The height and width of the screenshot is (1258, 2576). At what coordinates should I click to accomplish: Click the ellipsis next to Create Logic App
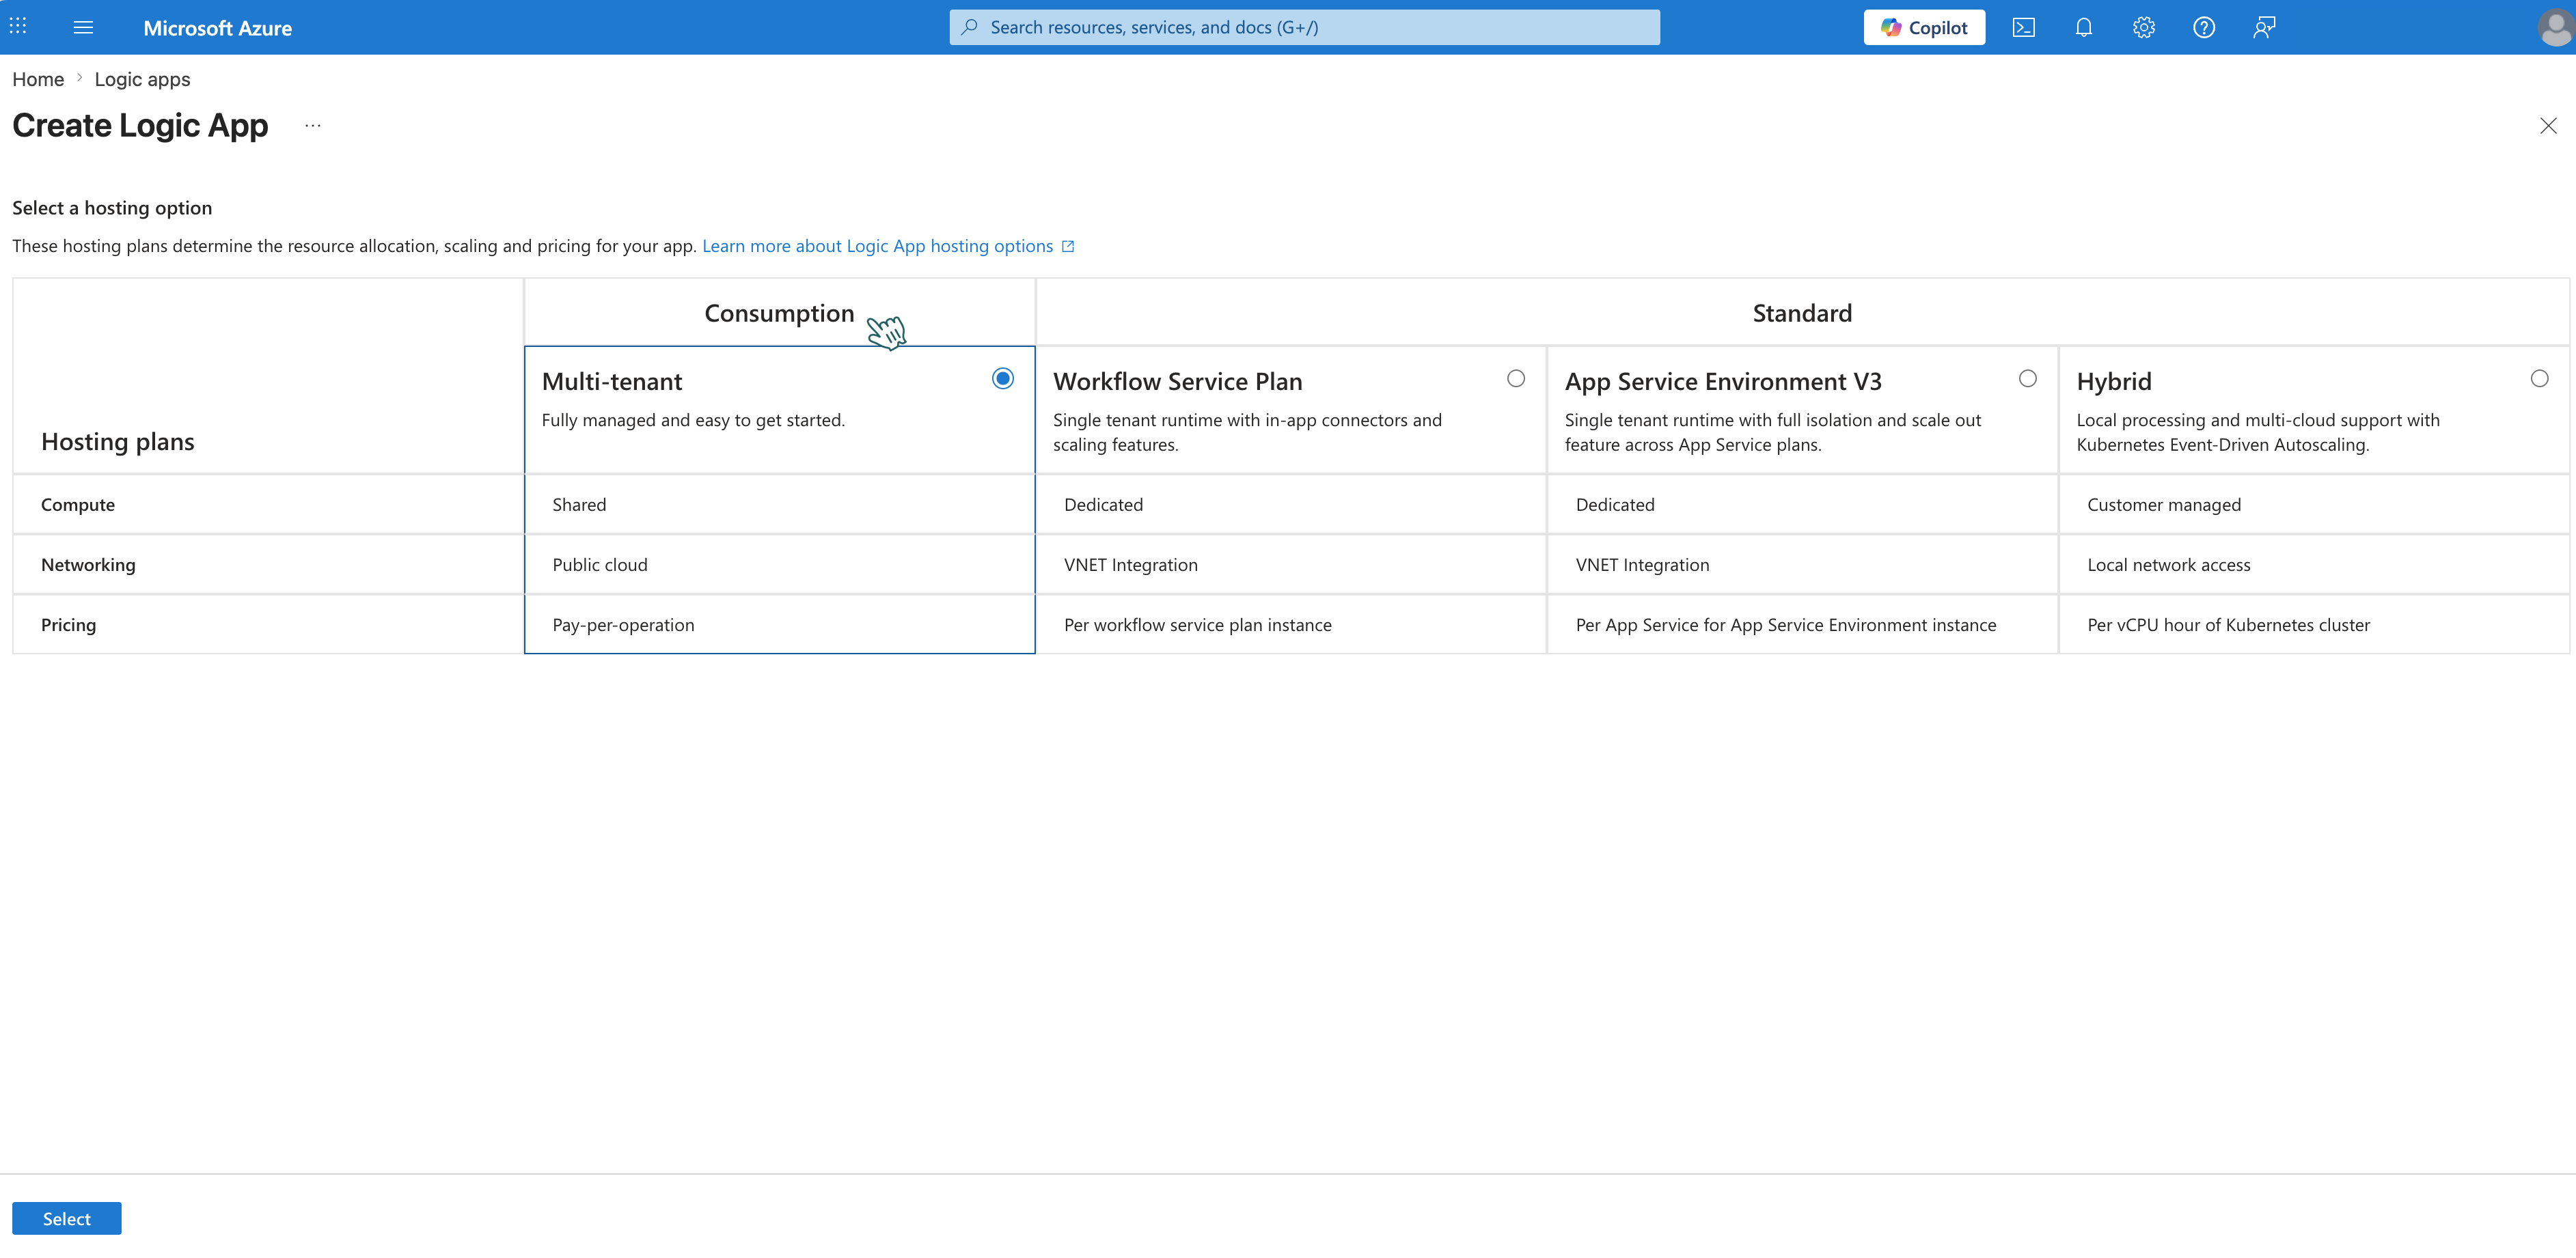pyautogui.click(x=313, y=126)
